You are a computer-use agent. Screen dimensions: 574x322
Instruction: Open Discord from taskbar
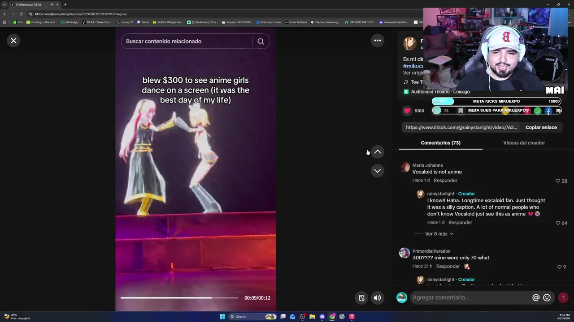[x=322, y=317]
